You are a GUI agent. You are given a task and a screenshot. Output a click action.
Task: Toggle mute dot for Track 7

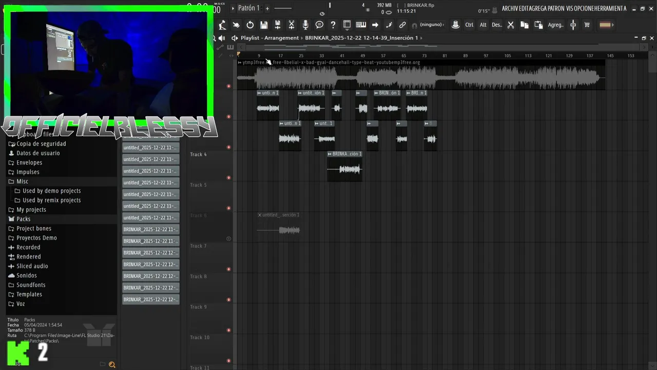click(x=229, y=269)
